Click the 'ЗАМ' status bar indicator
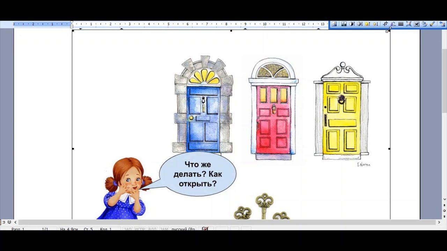The height and width of the screenshot is (251, 447). (x=164, y=229)
